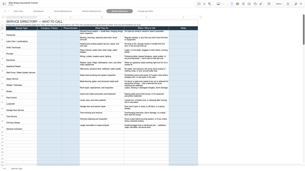
Task: Select the HVAC Technician cell
Action: [x=22, y=46]
